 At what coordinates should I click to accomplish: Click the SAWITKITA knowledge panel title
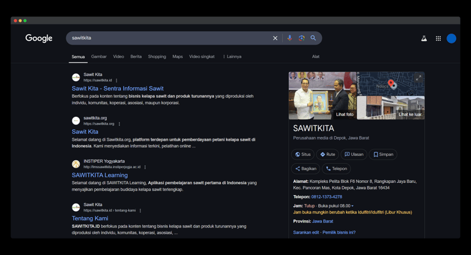click(x=313, y=128)
